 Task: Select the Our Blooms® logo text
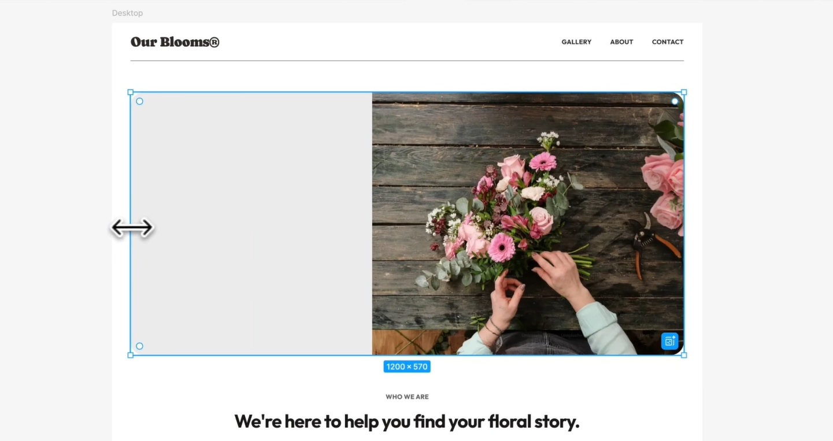point(175,42)
